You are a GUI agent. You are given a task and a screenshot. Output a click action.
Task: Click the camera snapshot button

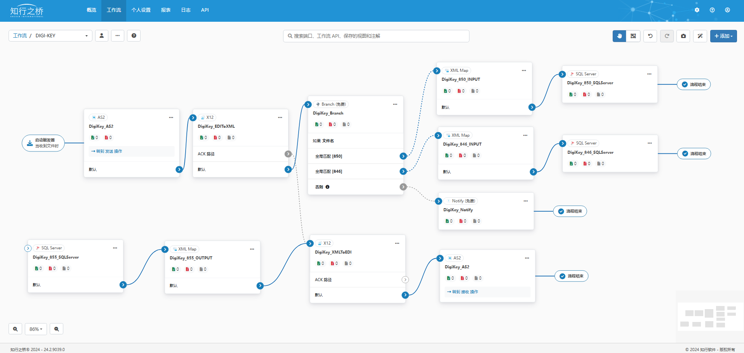click(683, 36)
